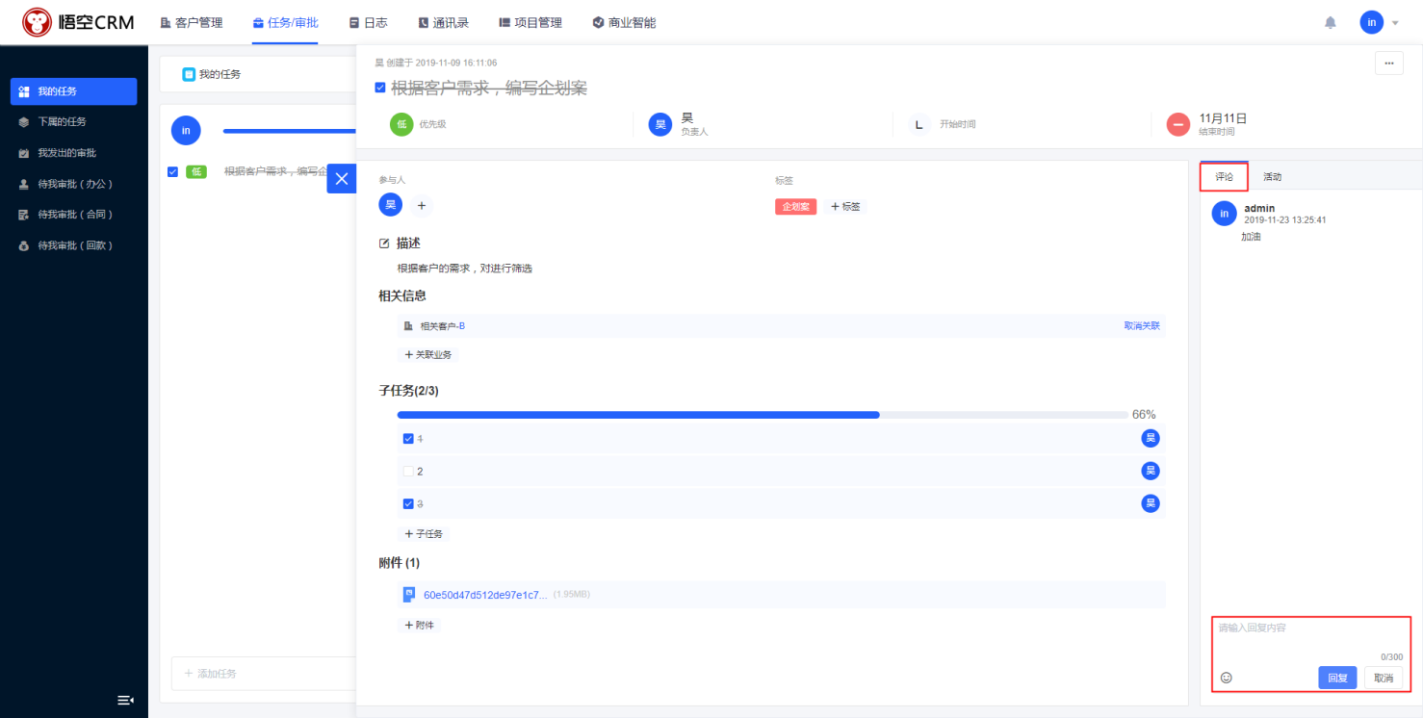1423x718 pixels.
Task: Uncheck subtask 1 checkbox
Action: (x=408, y=439)
